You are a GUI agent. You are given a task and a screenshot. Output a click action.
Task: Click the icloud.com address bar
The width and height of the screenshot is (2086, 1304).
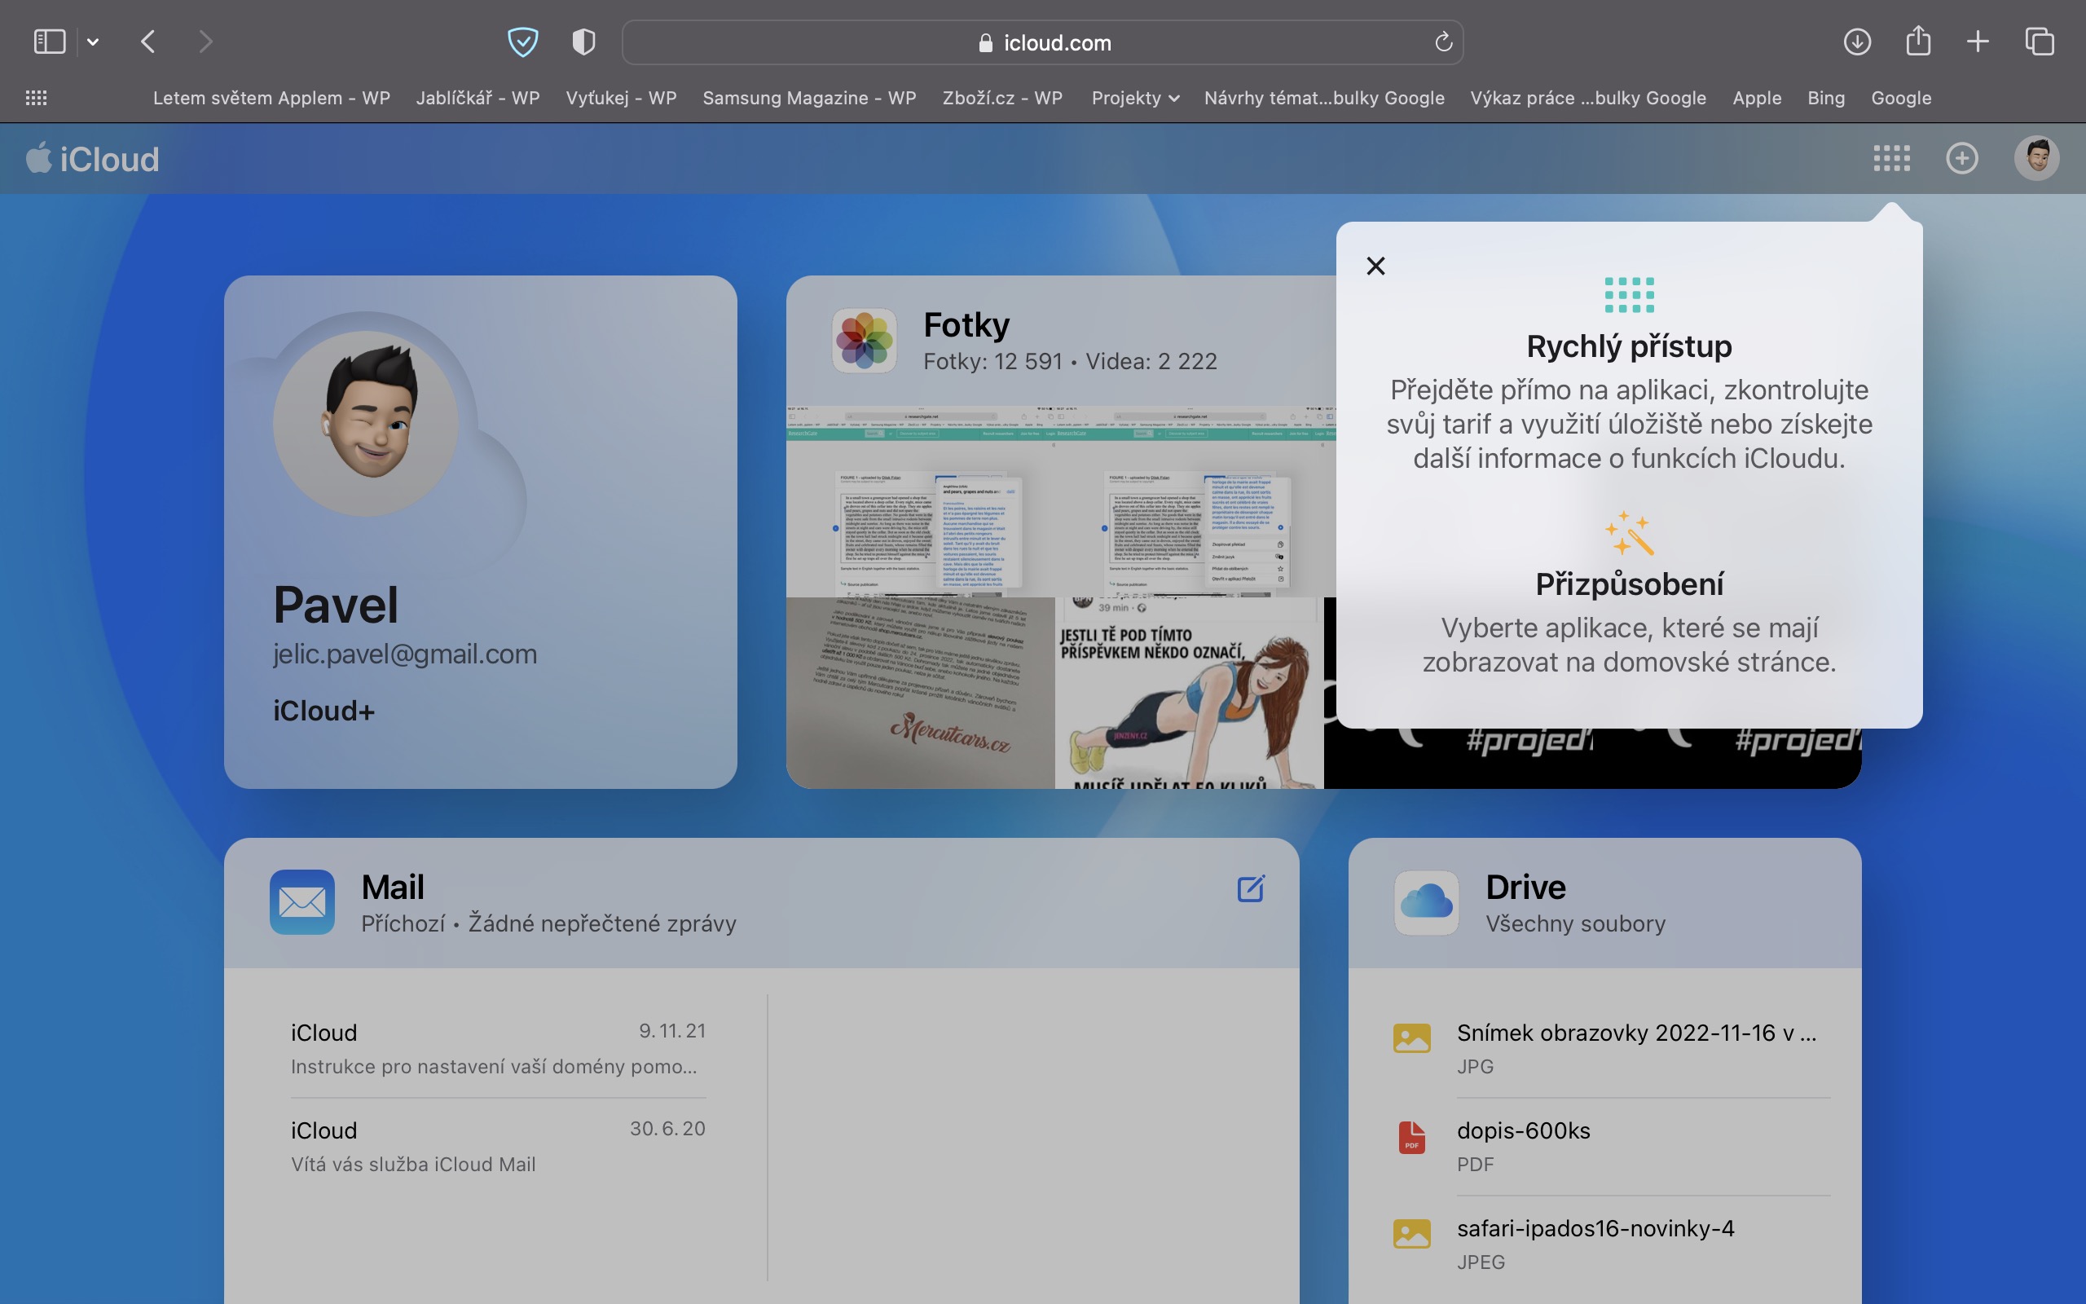coord(1043,42)
